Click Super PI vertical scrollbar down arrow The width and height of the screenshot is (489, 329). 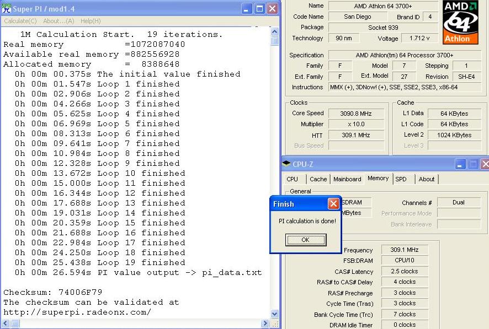click(275, 314)
